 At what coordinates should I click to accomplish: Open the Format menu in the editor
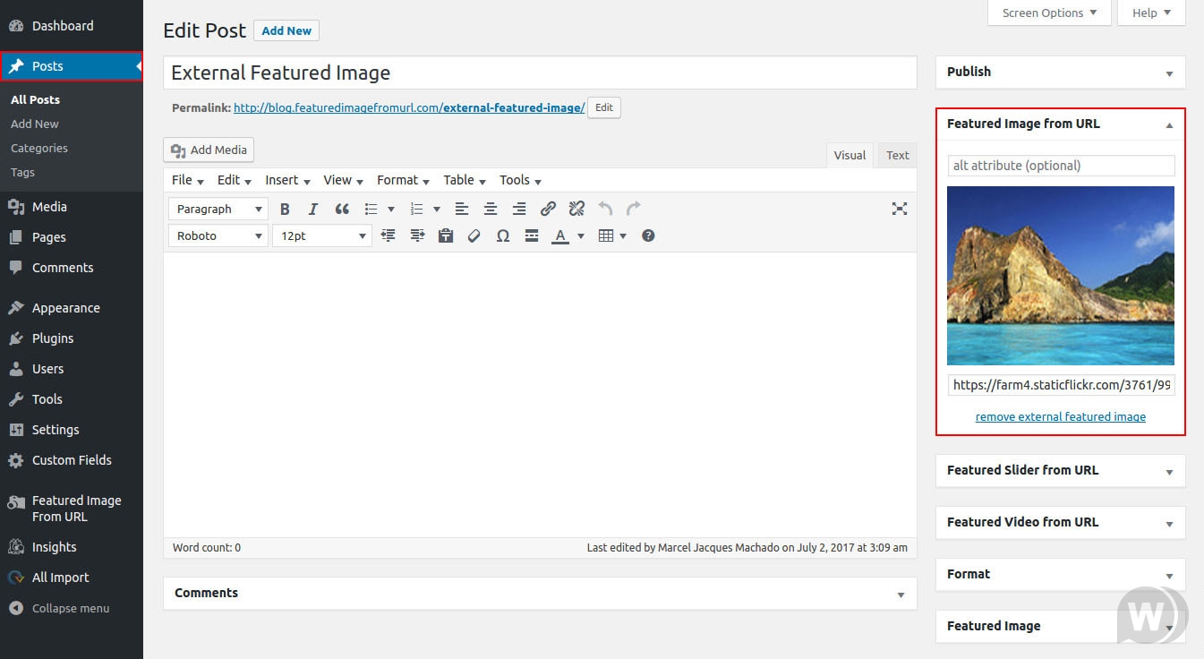[x=397, y=180]
